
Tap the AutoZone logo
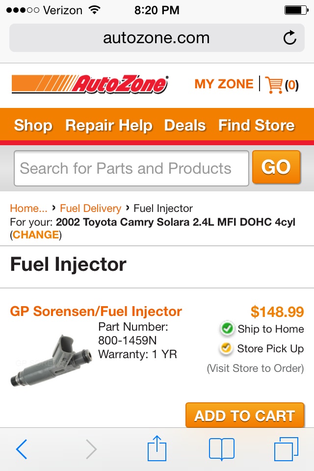(x=90, y=84)
